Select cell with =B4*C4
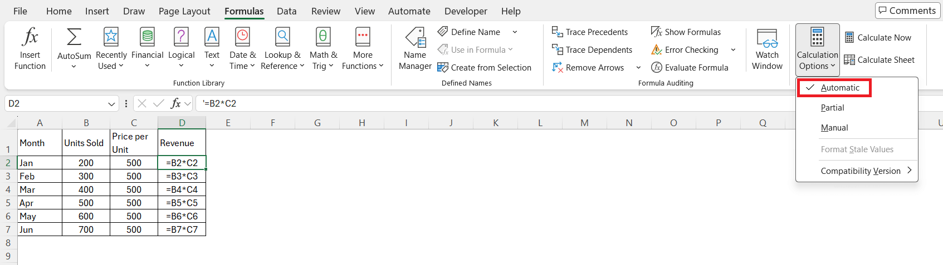Image resolution: width=943 pixels, height=265 pixels. pos(182,189)
